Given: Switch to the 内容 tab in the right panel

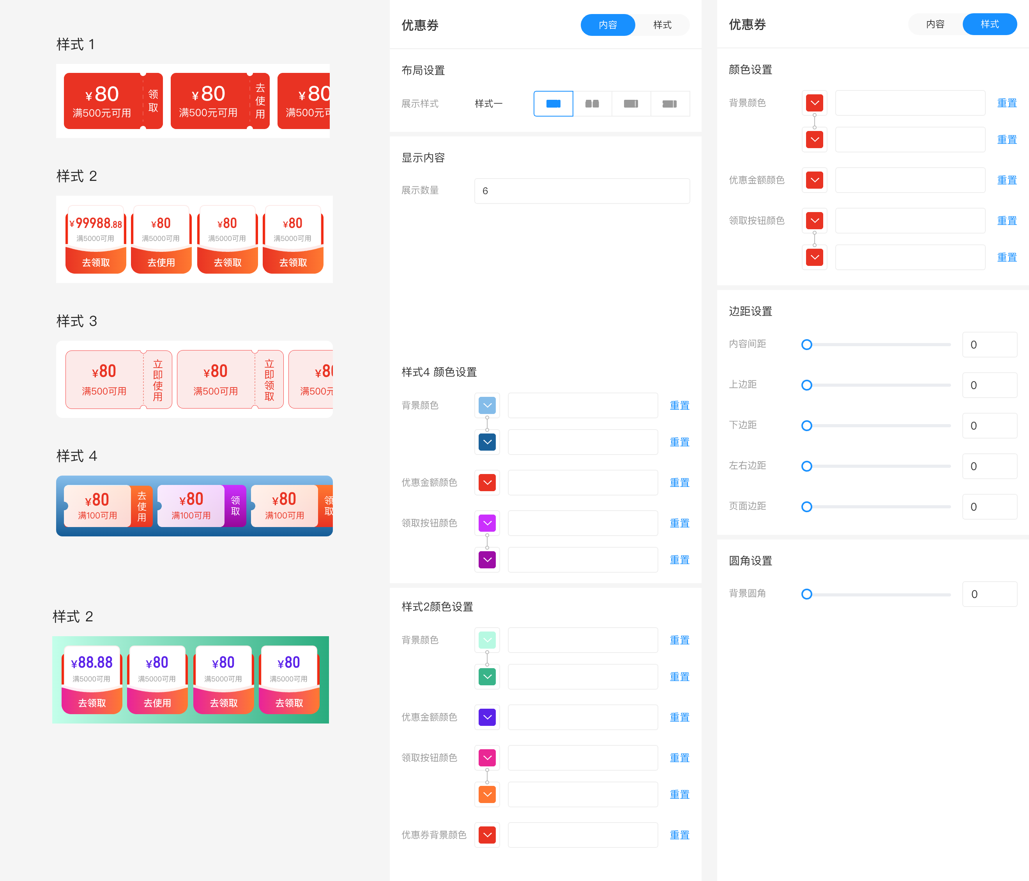Looking at the screenshot, I should pyautogui.click(x=935, y=24).
